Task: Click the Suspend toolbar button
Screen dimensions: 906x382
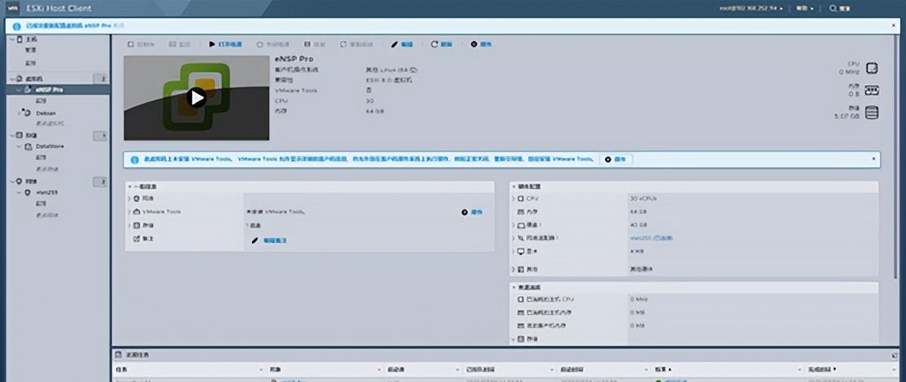Action: pyautogui.click(x=315, y=44)
